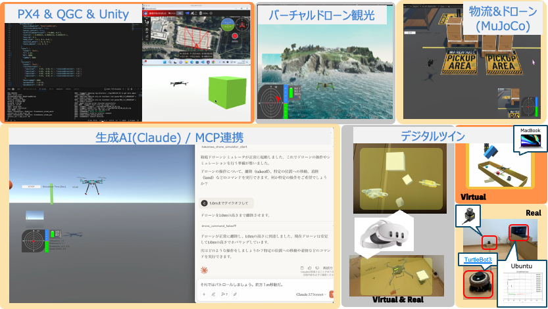The width and height of the screenshot is (548, 309).
Task: Click the デジタルツイン title
Action: coord(433,135)
